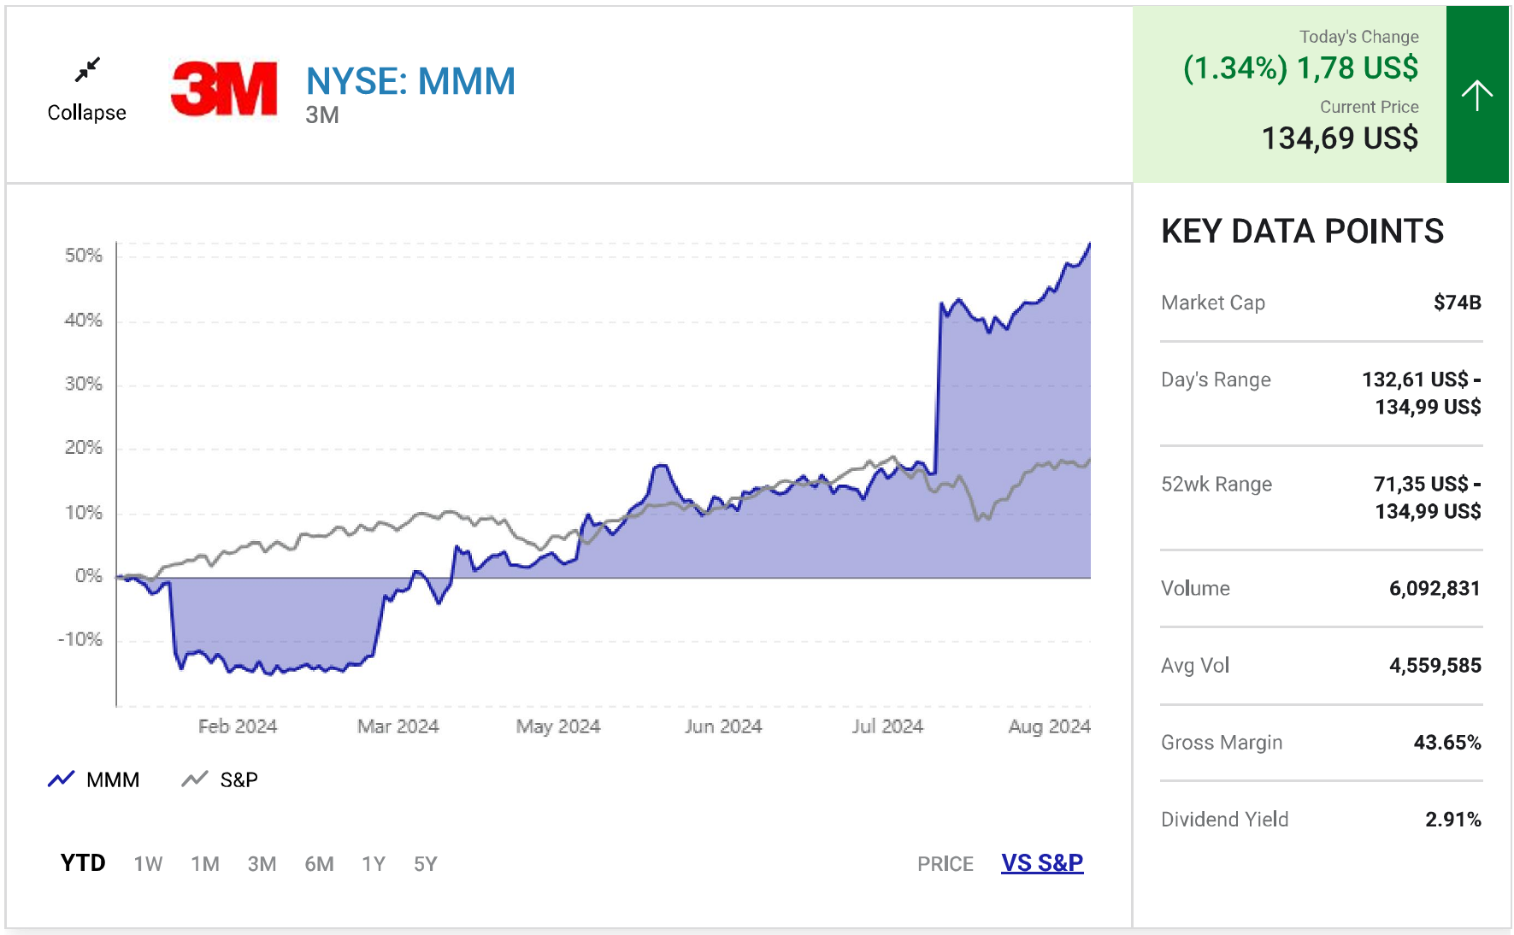Select the 3M time range tab

pos(262,864)
